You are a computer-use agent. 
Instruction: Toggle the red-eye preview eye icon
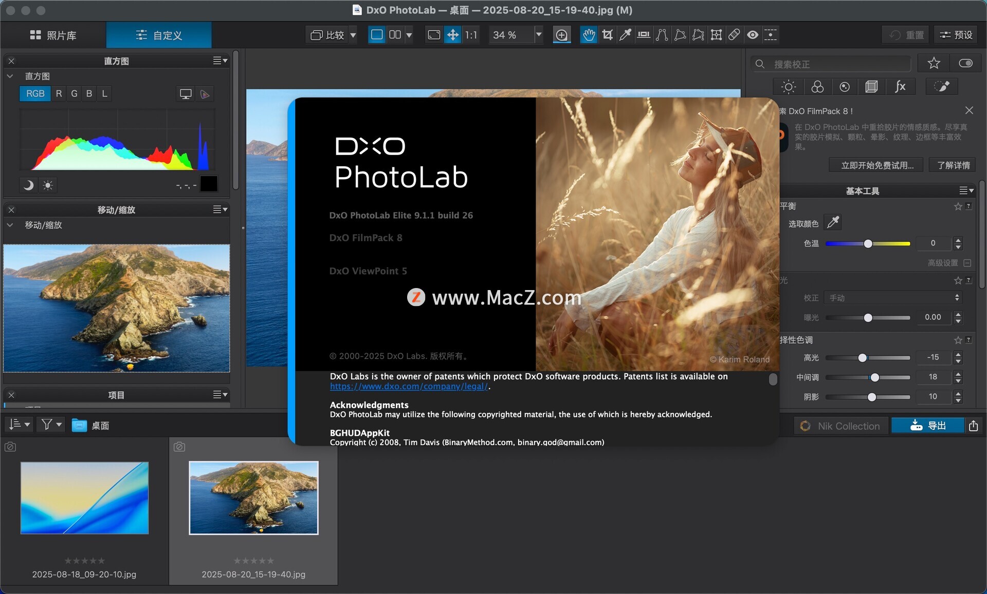753,35
